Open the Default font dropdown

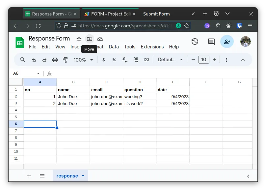tap(170, 60)
